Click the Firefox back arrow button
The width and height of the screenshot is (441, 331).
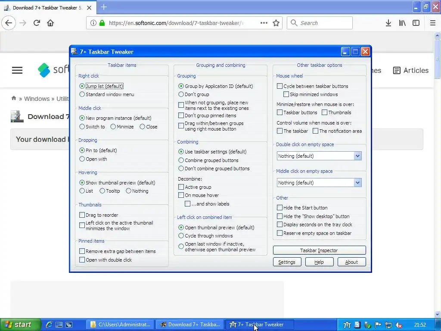pyautogui.click(x=9, y=23)
